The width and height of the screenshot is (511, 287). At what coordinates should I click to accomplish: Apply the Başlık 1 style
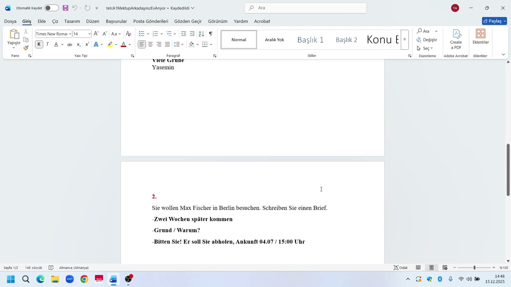(311, 39)
